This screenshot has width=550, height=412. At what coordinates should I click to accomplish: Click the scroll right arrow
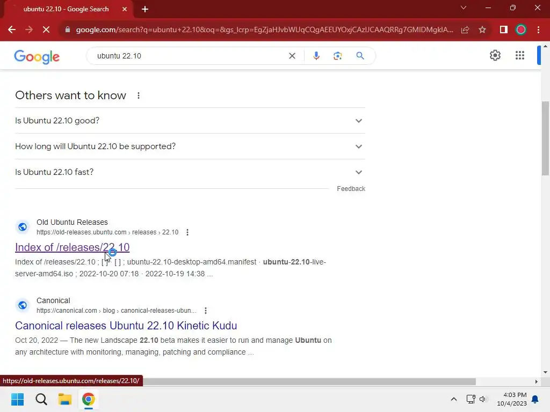point(537,381)
